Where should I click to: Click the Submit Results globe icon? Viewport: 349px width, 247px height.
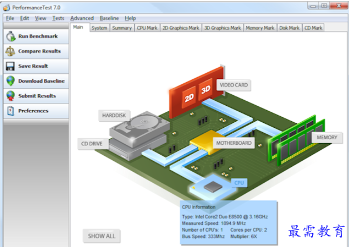click(x=10, y=96)
